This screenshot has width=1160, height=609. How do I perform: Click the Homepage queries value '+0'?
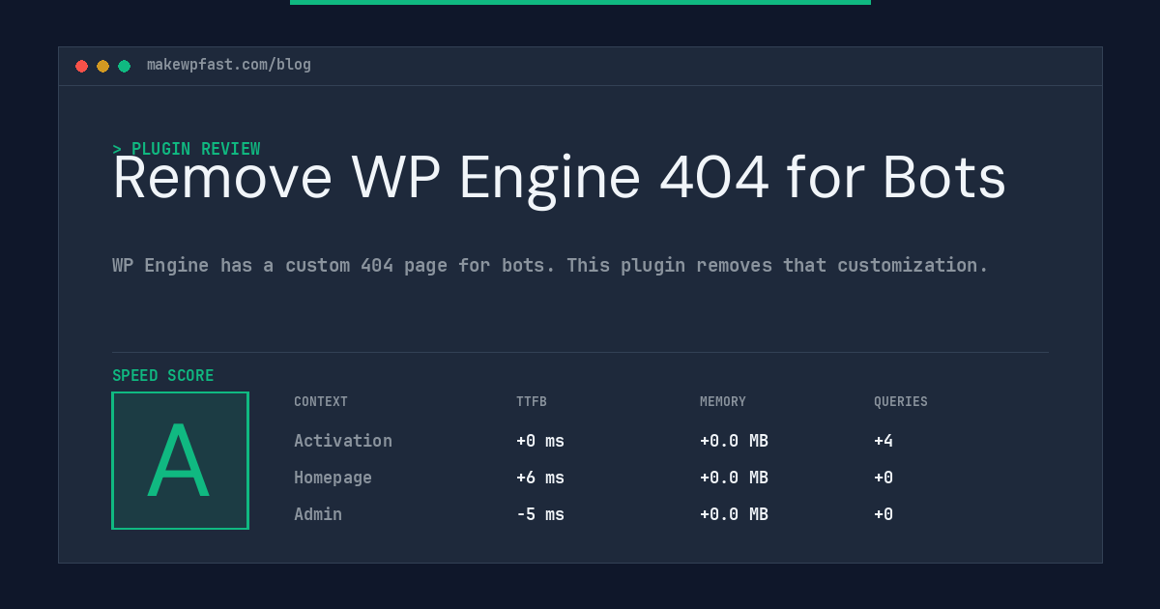click(x=884, y=478)
